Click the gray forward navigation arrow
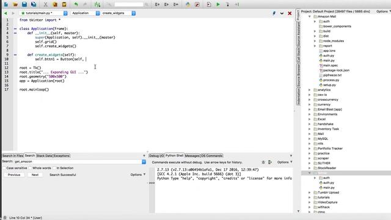Screen dimensions: 391x220 (13, 13)
